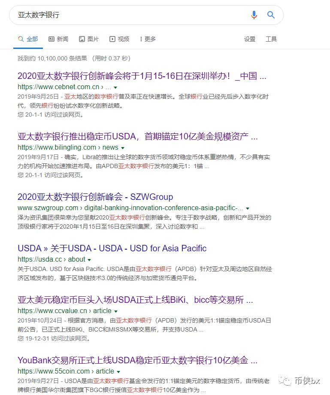Click the result count text 找到约 10,100,000 条结果
Viewport: 330px width, 395px height.
[52, 58]
